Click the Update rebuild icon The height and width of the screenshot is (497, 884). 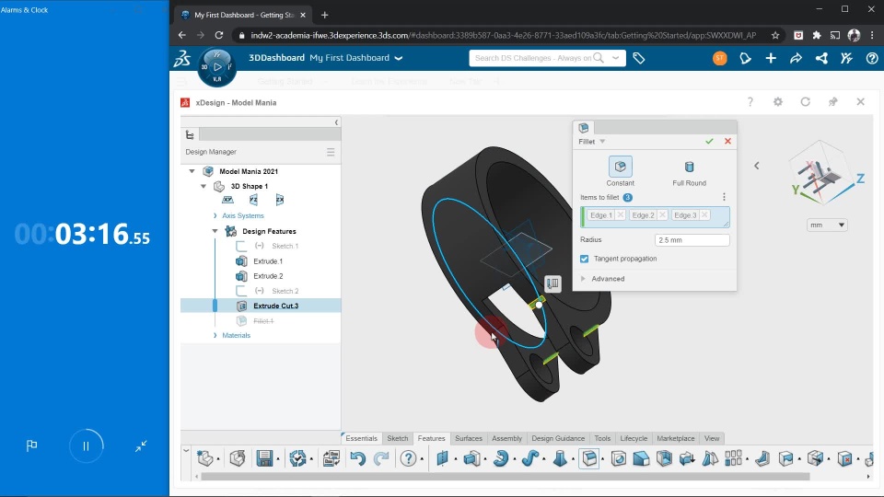pyautogui.click(x=297, y=458)
